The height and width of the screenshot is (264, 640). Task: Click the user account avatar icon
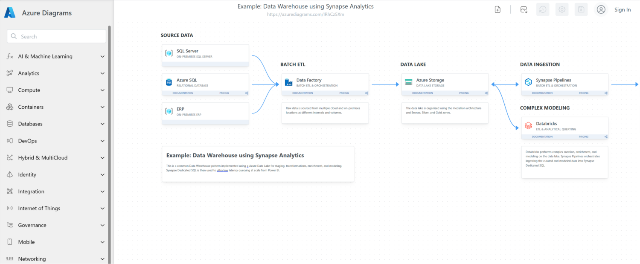point(601,9)
